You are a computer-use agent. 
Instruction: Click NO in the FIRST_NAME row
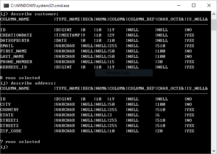click(x=189, y=51)
